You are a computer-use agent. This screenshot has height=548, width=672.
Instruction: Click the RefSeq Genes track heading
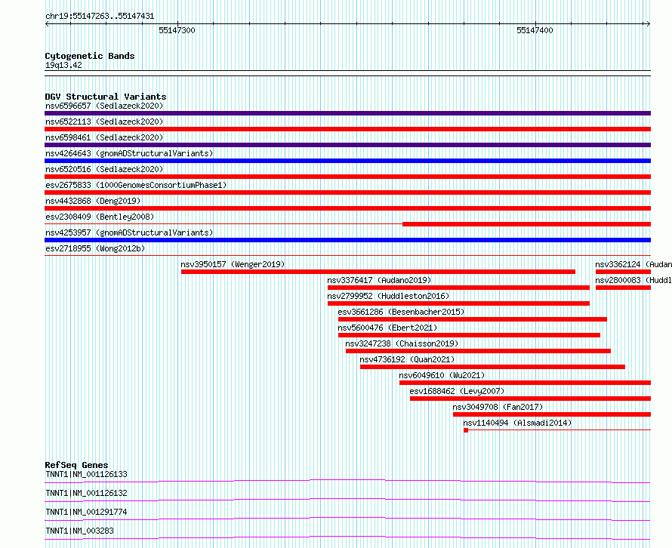point(76,465)
